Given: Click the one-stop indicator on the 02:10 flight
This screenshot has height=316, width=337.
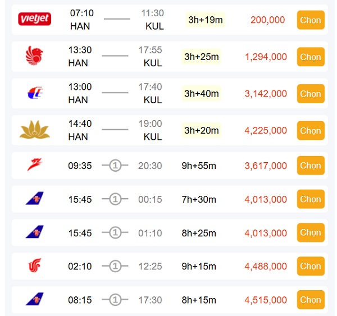Looking at the screenshot, I should tap(115, 266).
